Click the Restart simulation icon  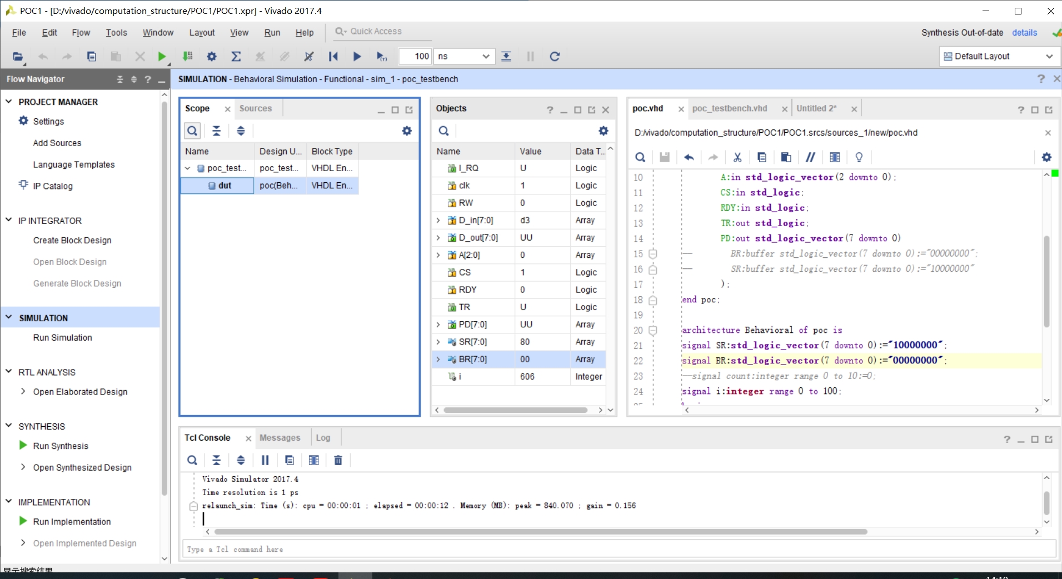click(x=333, y=56)
